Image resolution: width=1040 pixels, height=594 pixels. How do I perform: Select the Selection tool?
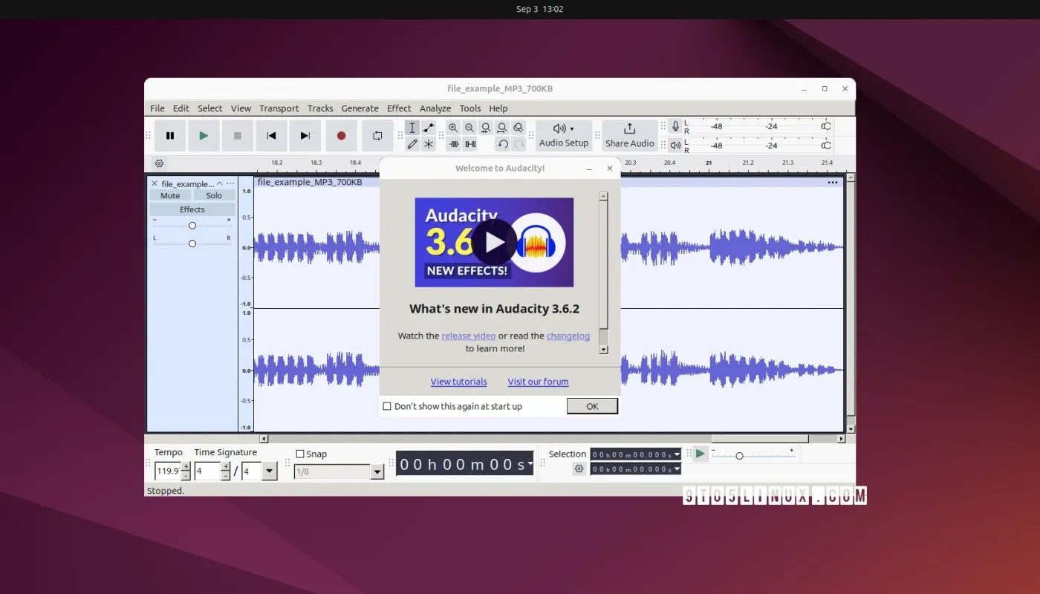(x=412, y=128)
